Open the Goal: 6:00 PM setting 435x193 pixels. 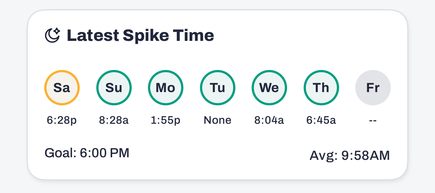tap(87, 153)
